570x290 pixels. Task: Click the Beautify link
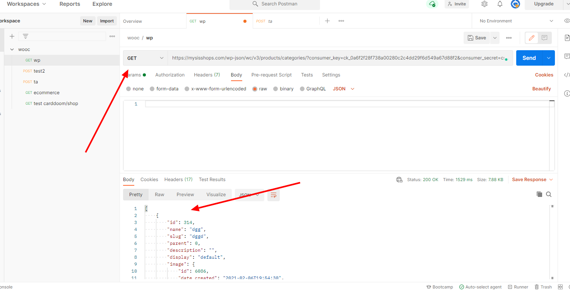click(x=541, y=89)
